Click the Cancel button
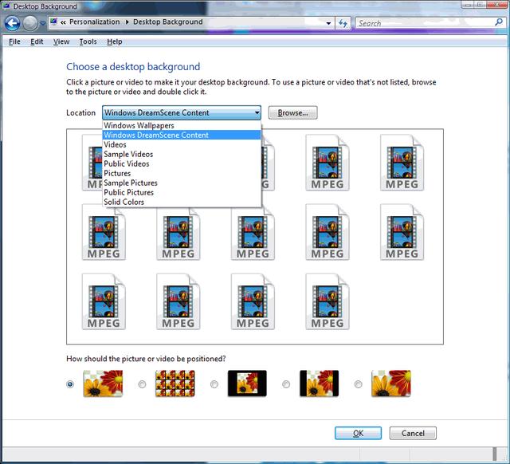Screen dimensions: 510x464 pos(413,433)
